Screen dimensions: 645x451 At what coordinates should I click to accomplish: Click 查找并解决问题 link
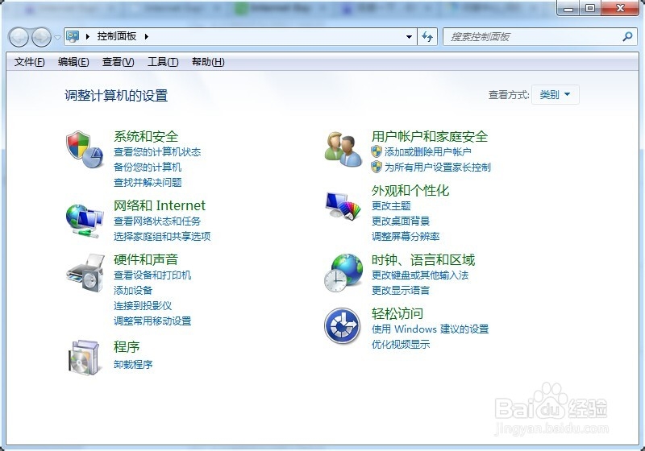pyautogui.click(x=148, y=182)
